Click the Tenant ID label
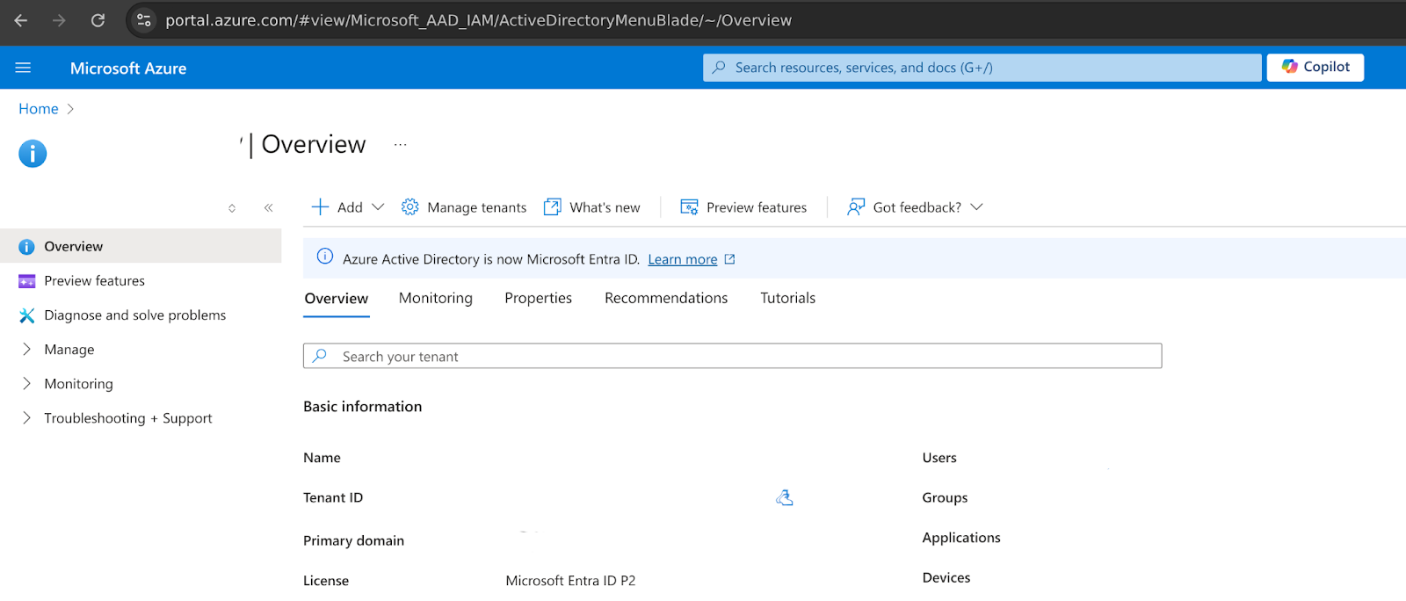 pyautogui.click(x=333, y=497)
